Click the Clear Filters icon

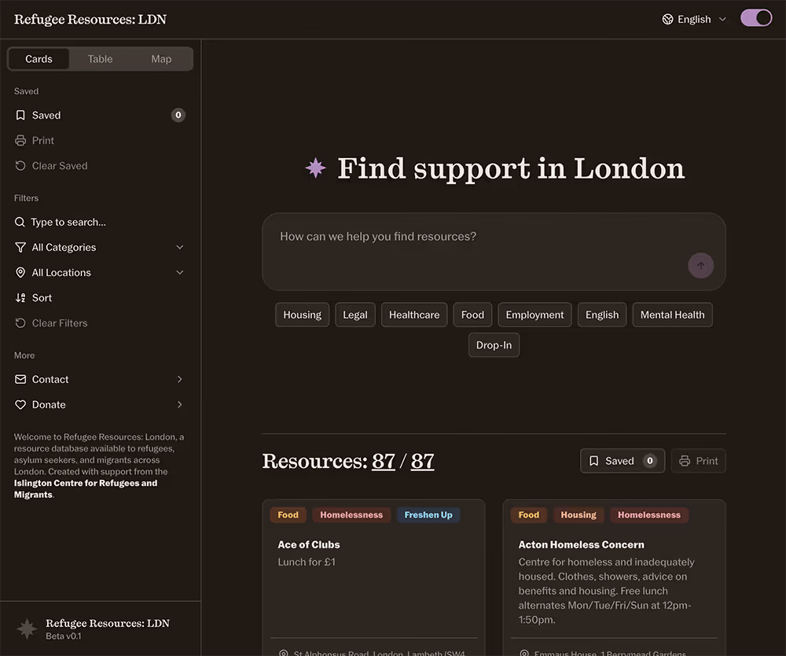click(20, 322)
